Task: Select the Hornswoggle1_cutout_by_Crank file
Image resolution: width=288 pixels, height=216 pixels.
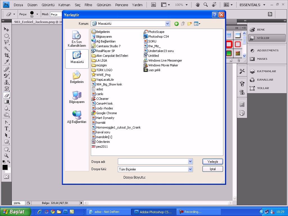Action: tap(116, 127)
